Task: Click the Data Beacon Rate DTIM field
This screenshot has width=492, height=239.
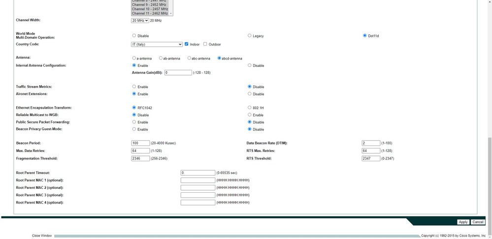Action: pyautogui.click(x=371, y=143)
